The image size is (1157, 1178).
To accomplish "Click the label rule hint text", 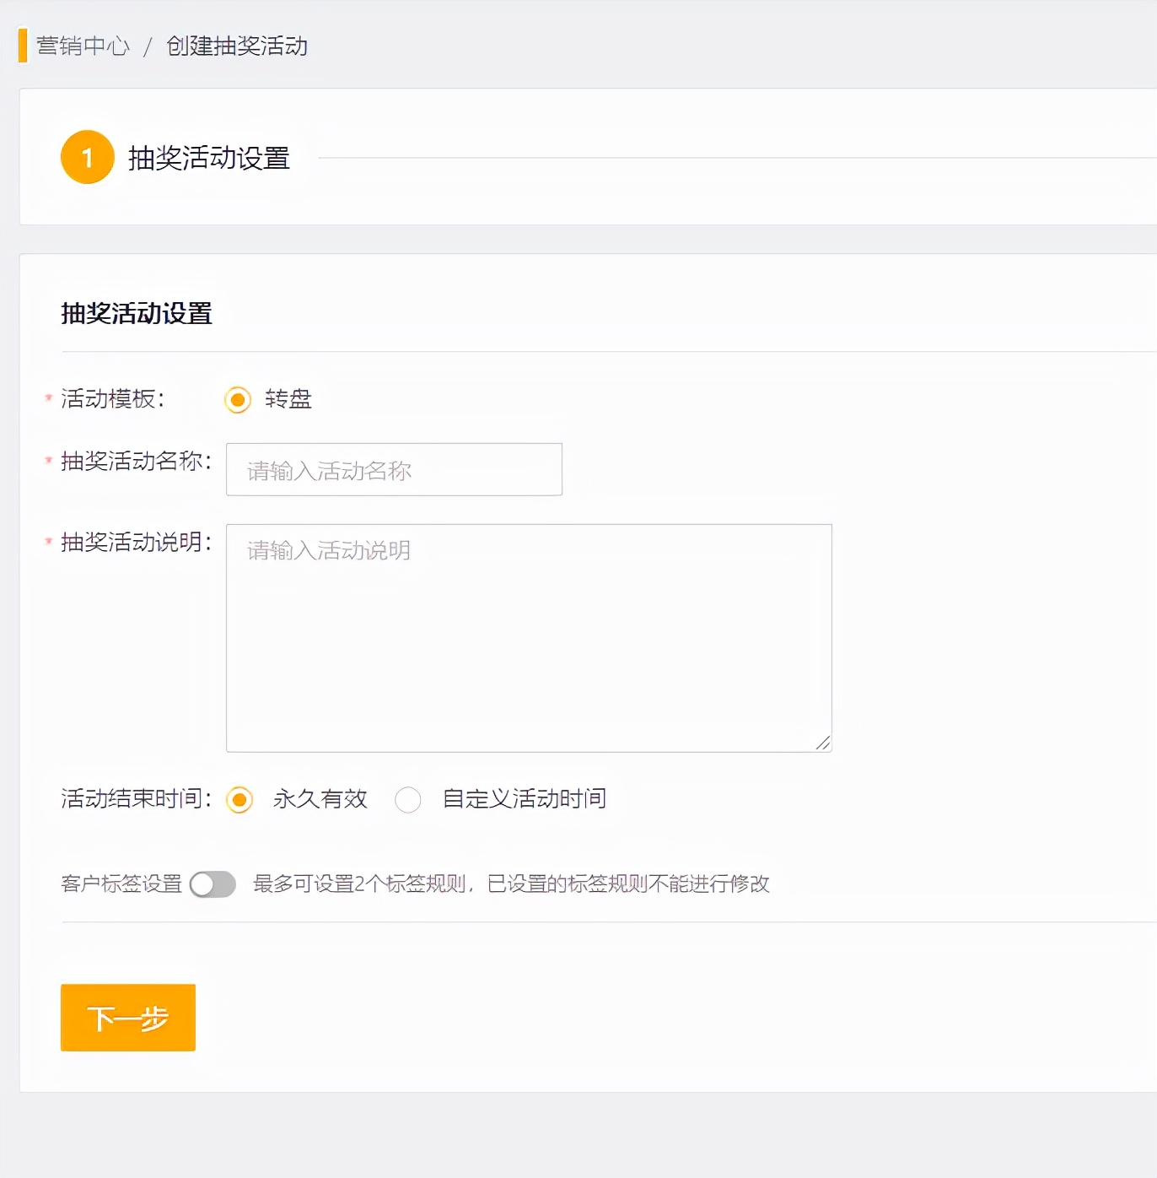I will tap(509, 885).
